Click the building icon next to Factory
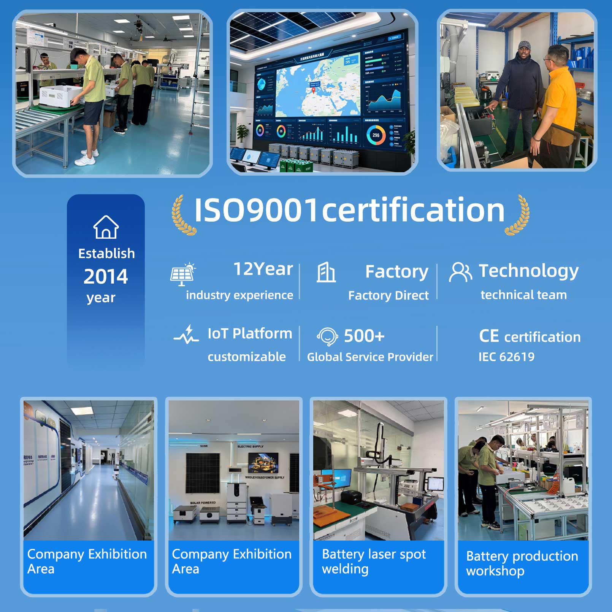 tap(326, 272)
